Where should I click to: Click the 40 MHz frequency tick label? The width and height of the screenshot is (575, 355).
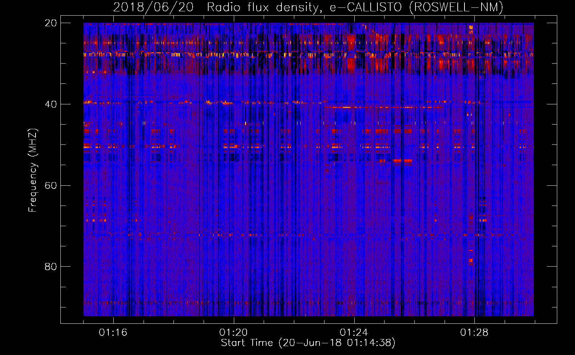click(51, 104)
